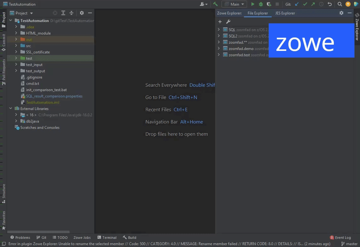
Task: Switch to the JES Explorer tab
Action: [x=285, y=13]
